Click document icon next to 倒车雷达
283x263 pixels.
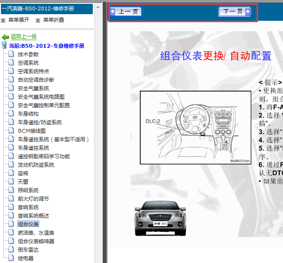coord(11,249)
